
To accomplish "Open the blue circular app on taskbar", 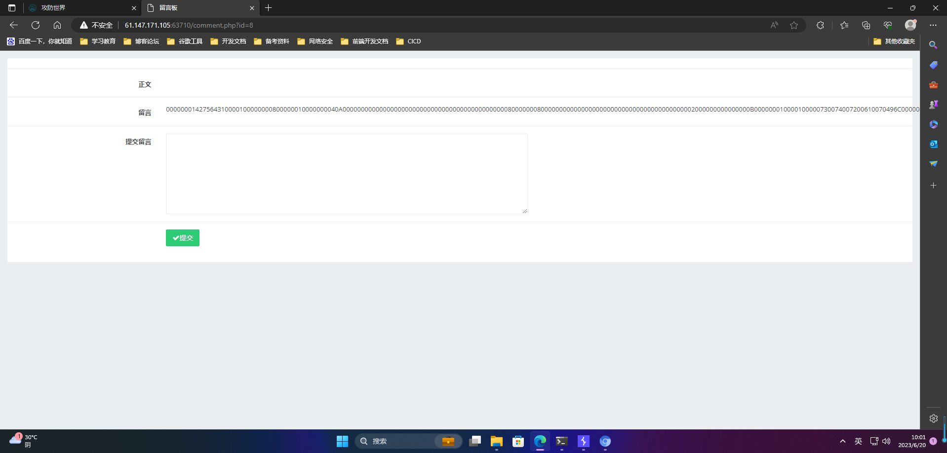I will tap(605, 441).
